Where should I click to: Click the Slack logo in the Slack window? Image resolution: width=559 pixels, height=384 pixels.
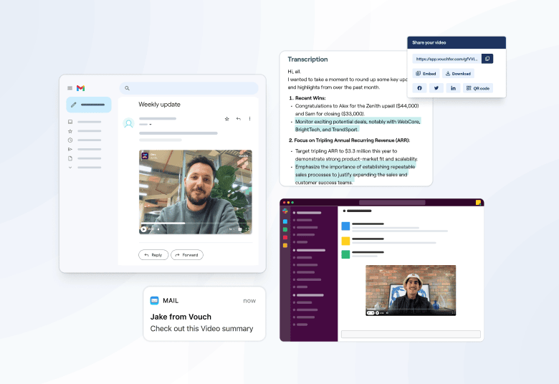285,211
